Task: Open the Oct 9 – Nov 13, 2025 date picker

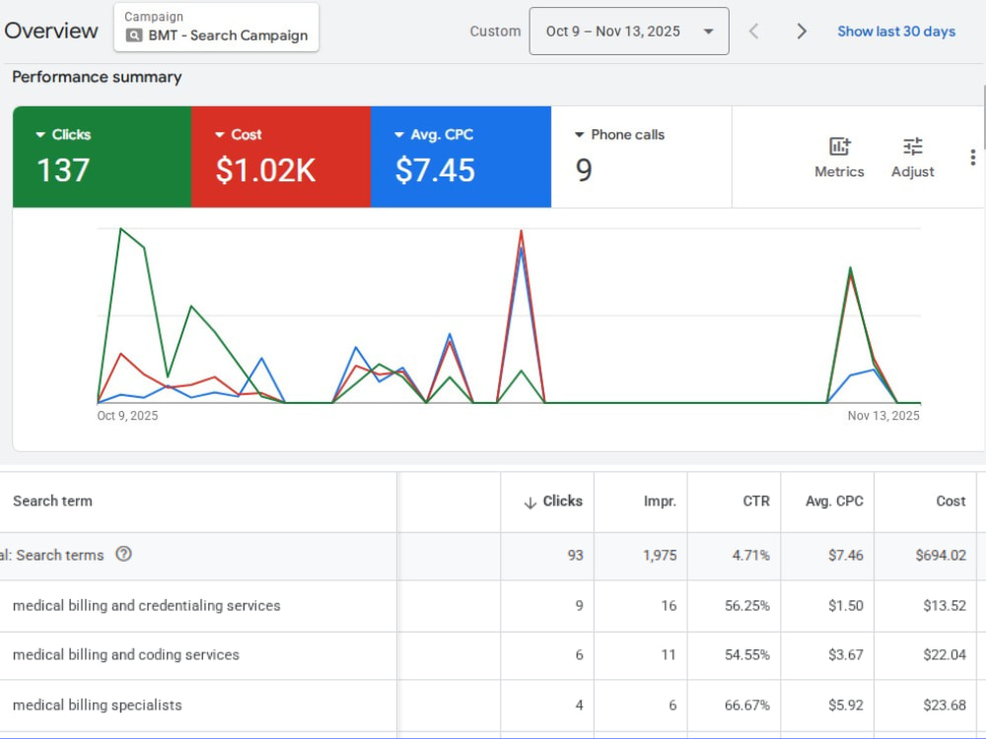Action: pyautogui.click(x=629, y=32)
